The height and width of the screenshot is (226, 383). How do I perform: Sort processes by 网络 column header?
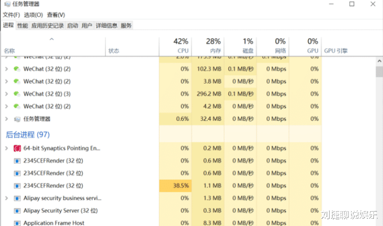pos(273,46)
